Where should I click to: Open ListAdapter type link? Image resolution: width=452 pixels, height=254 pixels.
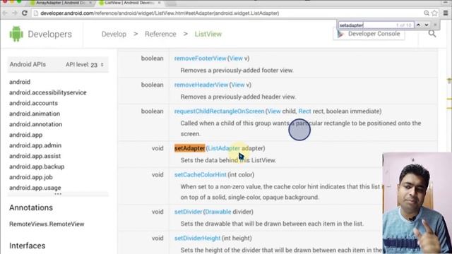224,148
